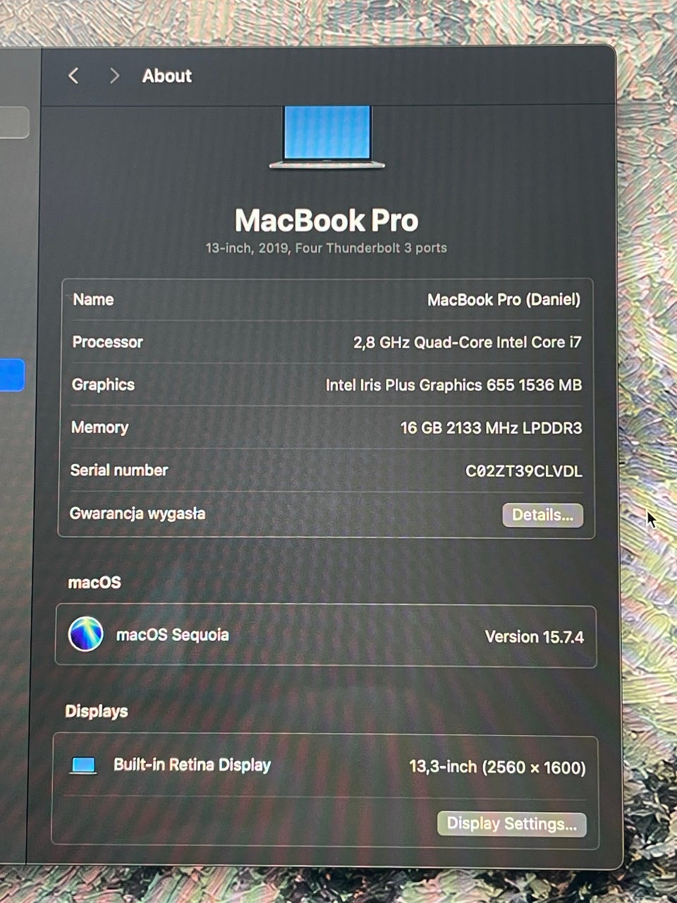677x903 pixels.
Task: Go back with the left chevron arrow
Action: point(73,75)
